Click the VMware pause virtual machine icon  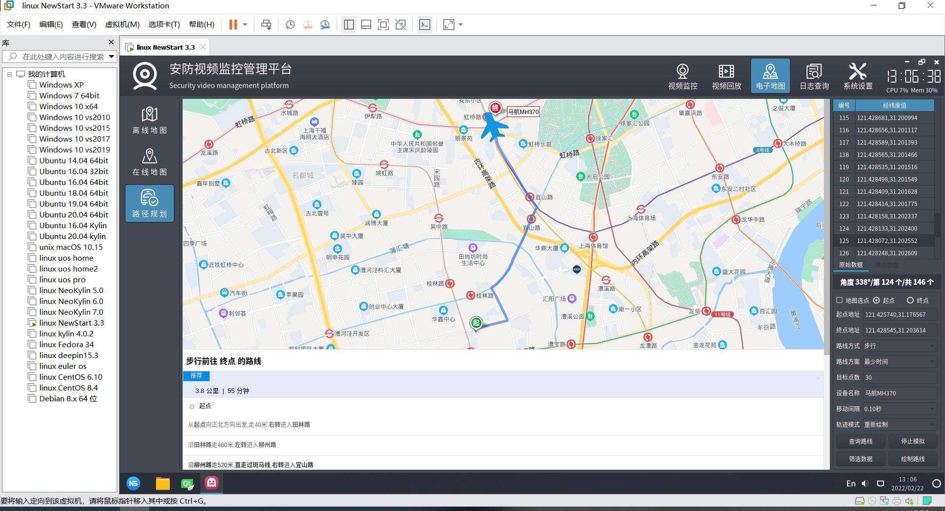(233, 25)
